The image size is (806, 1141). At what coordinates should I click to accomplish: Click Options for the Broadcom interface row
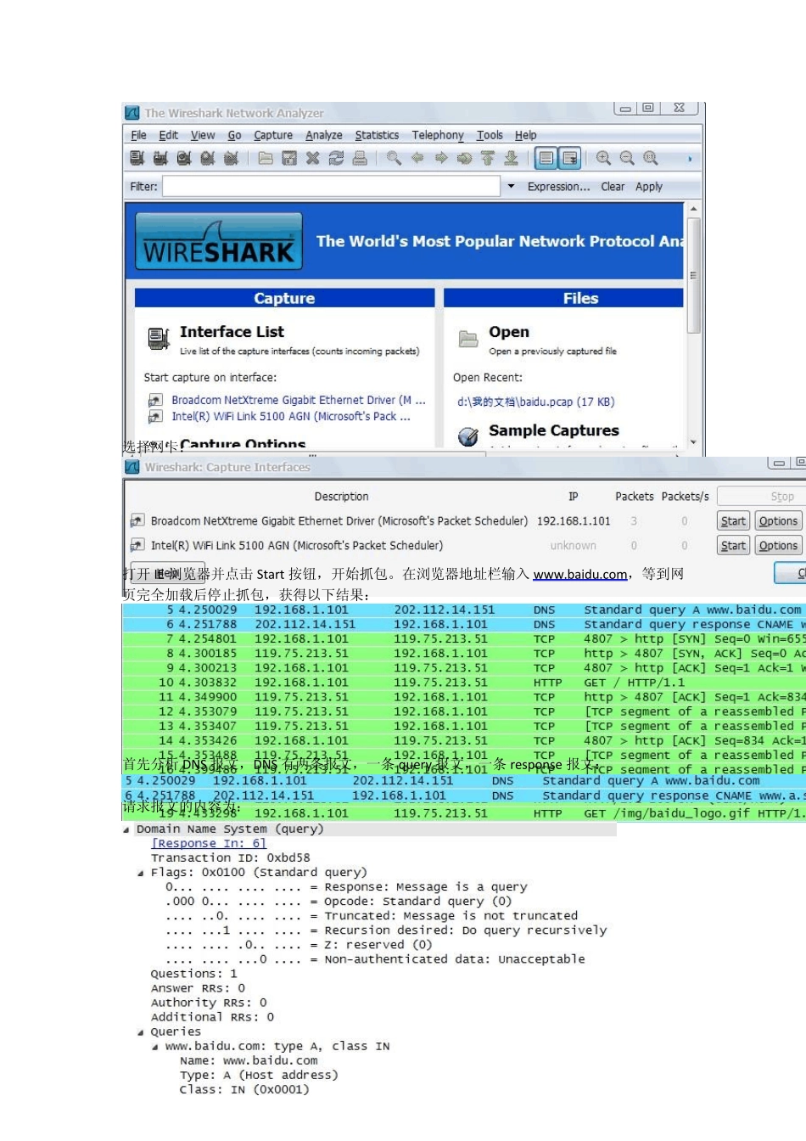(x=778, y=521)
